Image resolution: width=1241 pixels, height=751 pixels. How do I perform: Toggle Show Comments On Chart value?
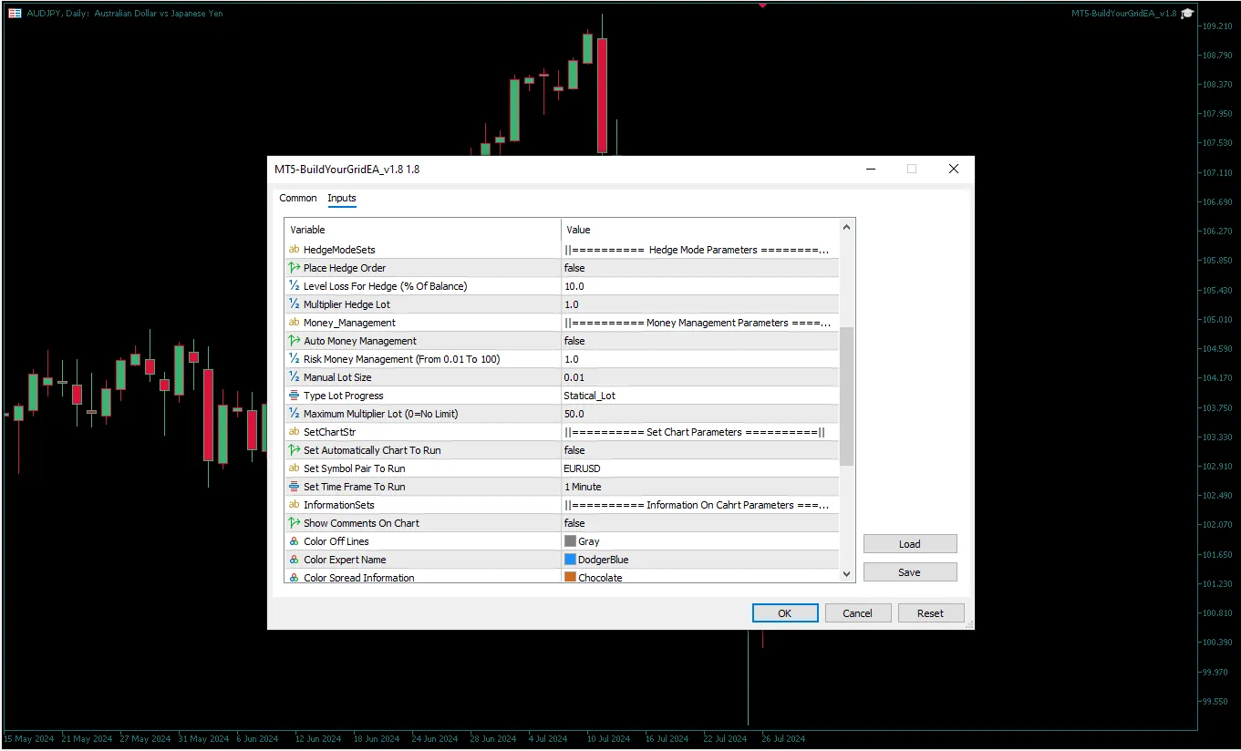[x=699, y=523]
